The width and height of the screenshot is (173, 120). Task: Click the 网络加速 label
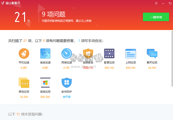[67, 62]
